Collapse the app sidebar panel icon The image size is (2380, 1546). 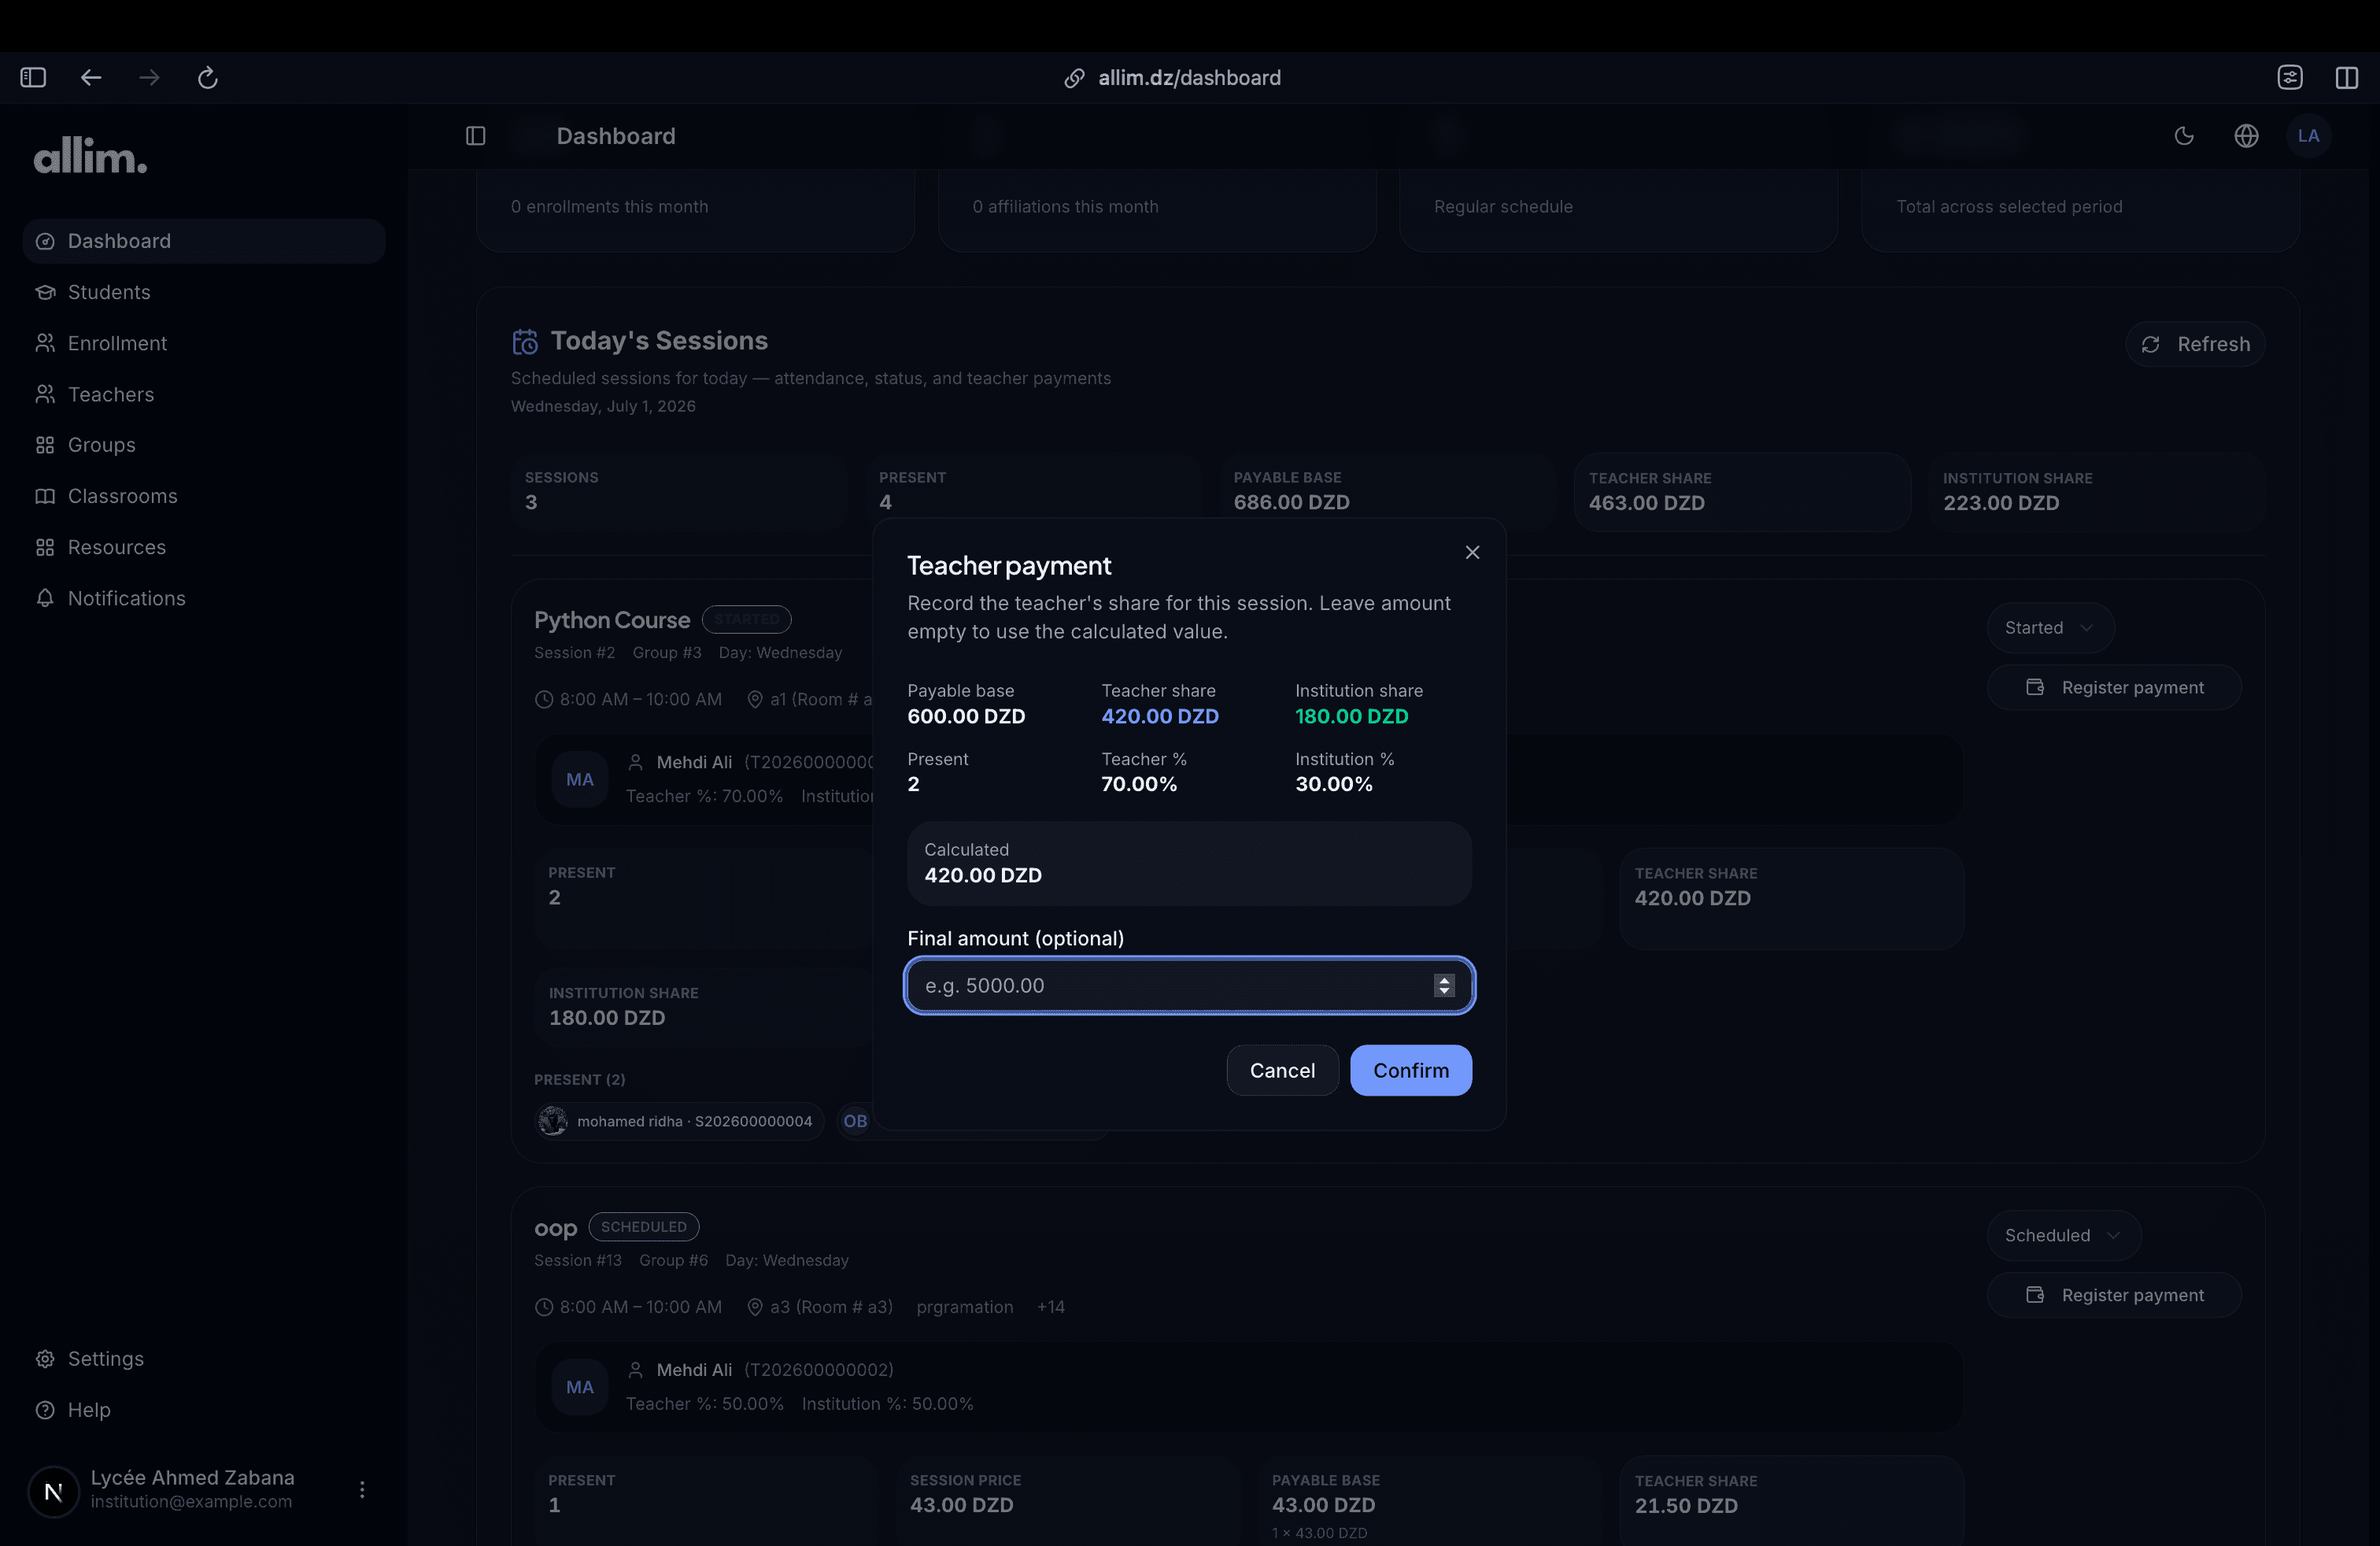tap(476, 136)
